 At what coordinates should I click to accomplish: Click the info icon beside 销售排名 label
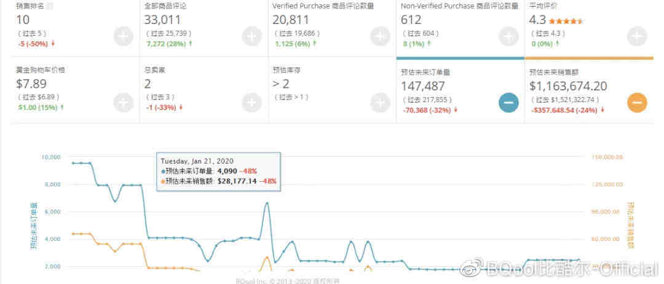[50, 6]
